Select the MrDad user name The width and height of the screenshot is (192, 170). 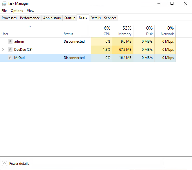[19, 58]
